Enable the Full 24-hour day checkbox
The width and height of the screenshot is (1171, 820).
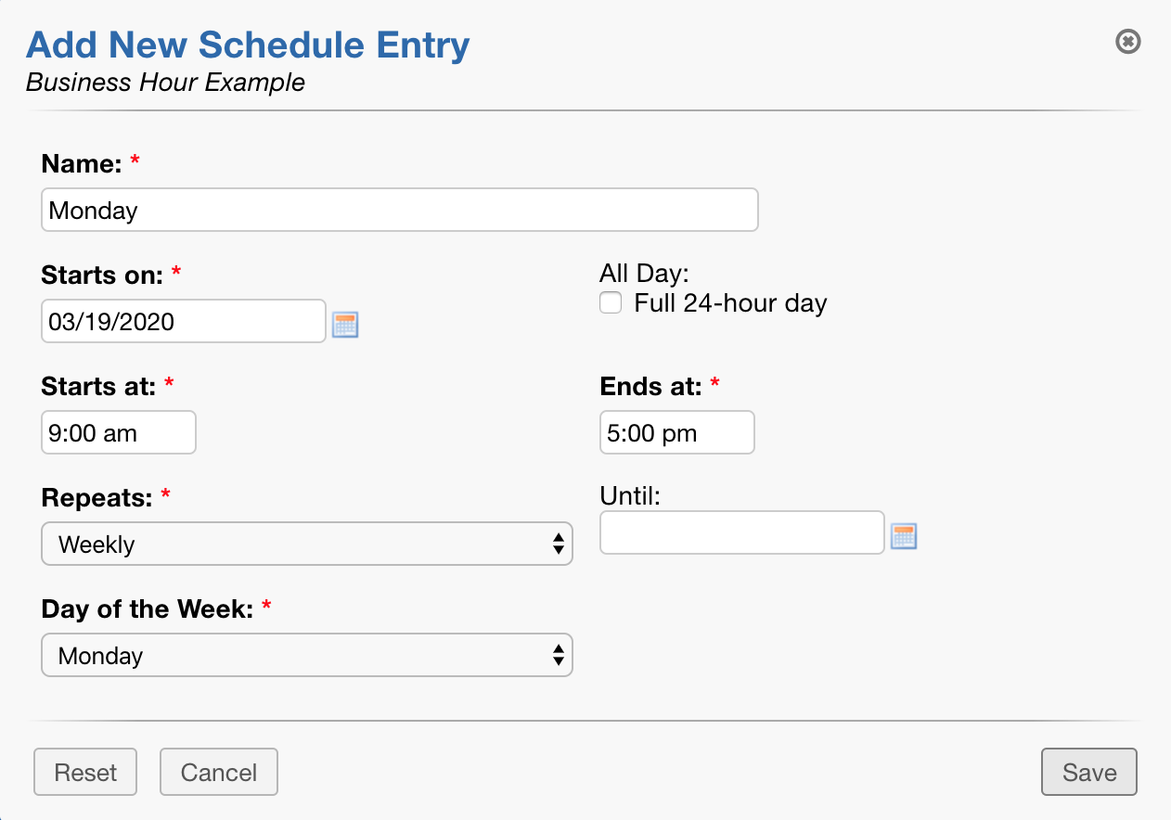(x=611, y=302)
